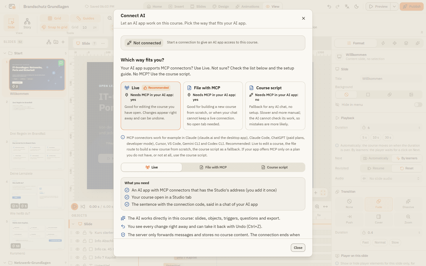Toggle the Hide in menu switch

point(418,105)
